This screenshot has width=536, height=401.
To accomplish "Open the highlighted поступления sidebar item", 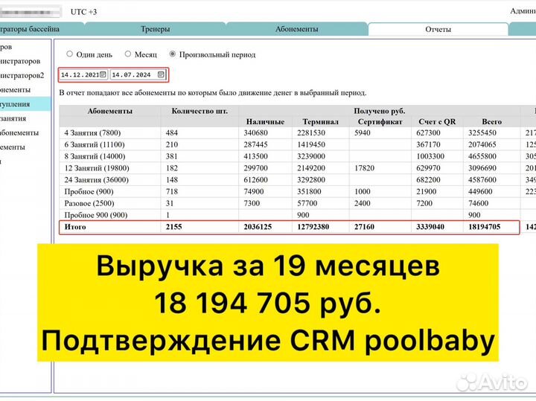I will click(25, 104).
